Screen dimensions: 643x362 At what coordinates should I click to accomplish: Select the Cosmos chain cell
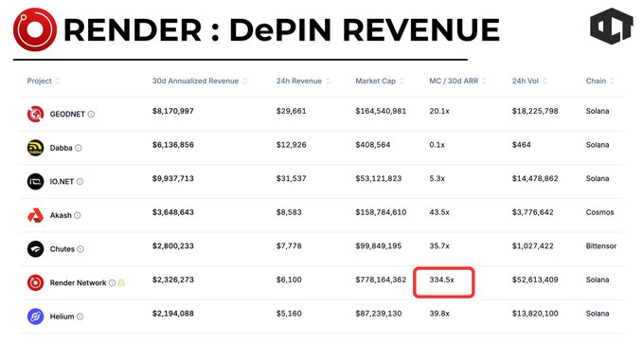coord(600,212)
